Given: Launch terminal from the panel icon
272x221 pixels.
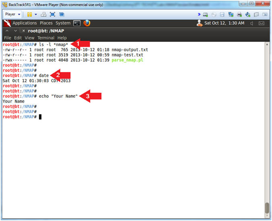Looking at the screenshot, I should (77, 23).
